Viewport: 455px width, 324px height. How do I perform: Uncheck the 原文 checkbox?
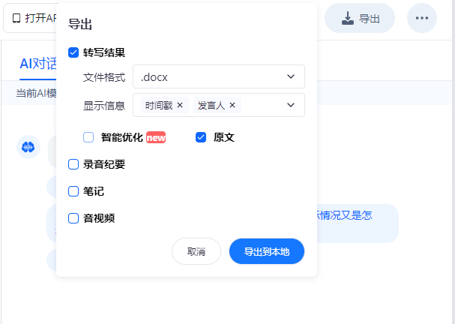(x=201, y=137)
